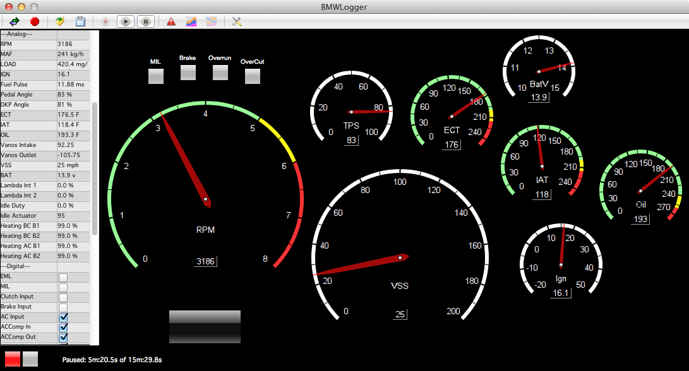The height and width of the screenshot is (371, 689).
Task: Open fault codes warning triangle icon
Action: pyautogui.click(x=171, y=21)
